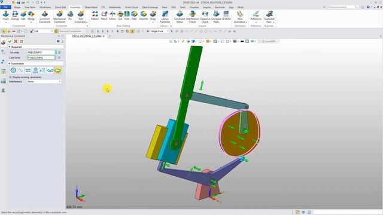Switch to the Weldments tab
This screenshot has width=383, height=215.
114,7
